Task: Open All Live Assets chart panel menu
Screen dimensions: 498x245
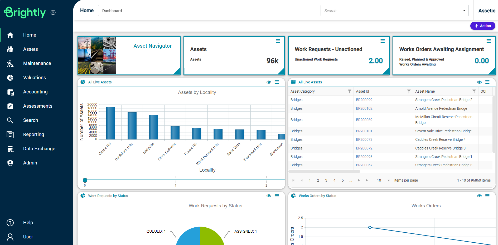Action: pyautogui.click(x=277, y=82)
